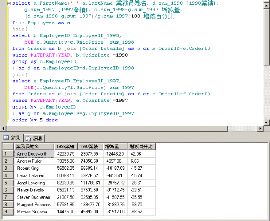Place cursor on 'group by b.EmployeeID' line
This screenshot has height=221, width=270.
point(44,62)
